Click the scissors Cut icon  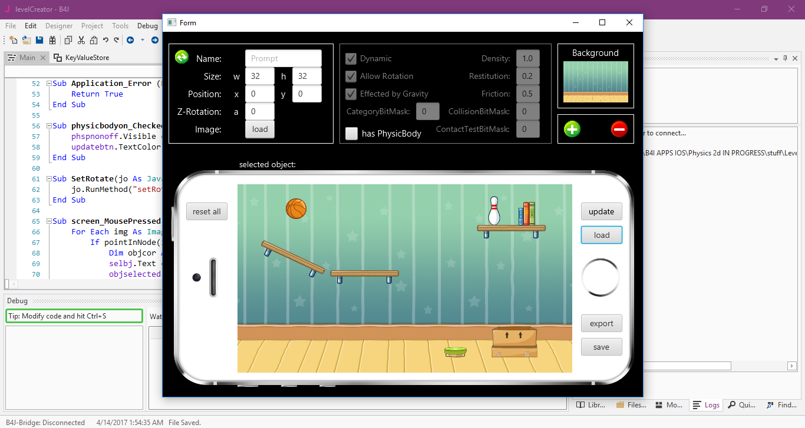point(81,40)
